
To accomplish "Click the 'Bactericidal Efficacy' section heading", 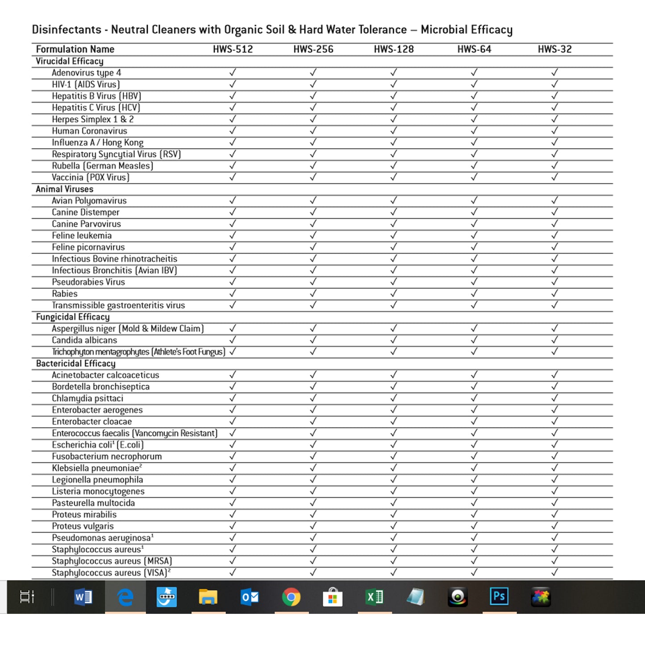I will [75, 363].
